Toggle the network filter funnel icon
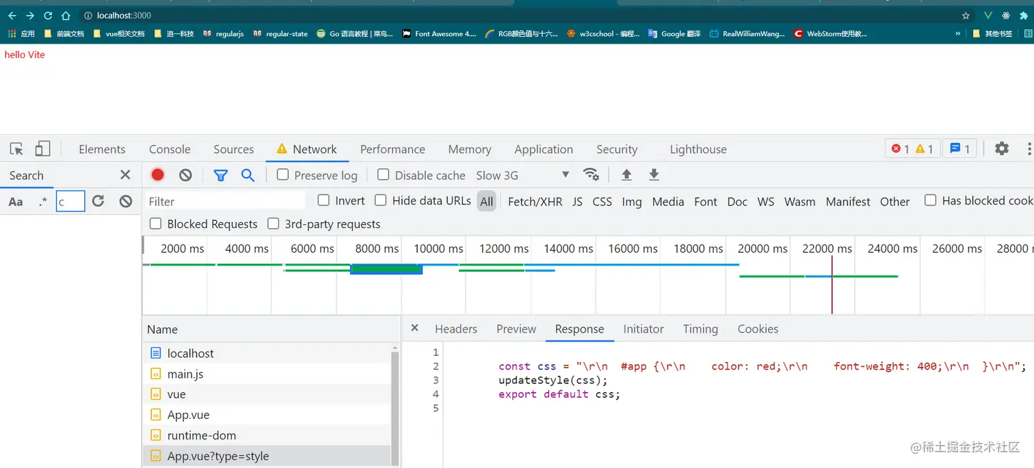Viewport: 1034px width, 468px height. tap(220, 175)
